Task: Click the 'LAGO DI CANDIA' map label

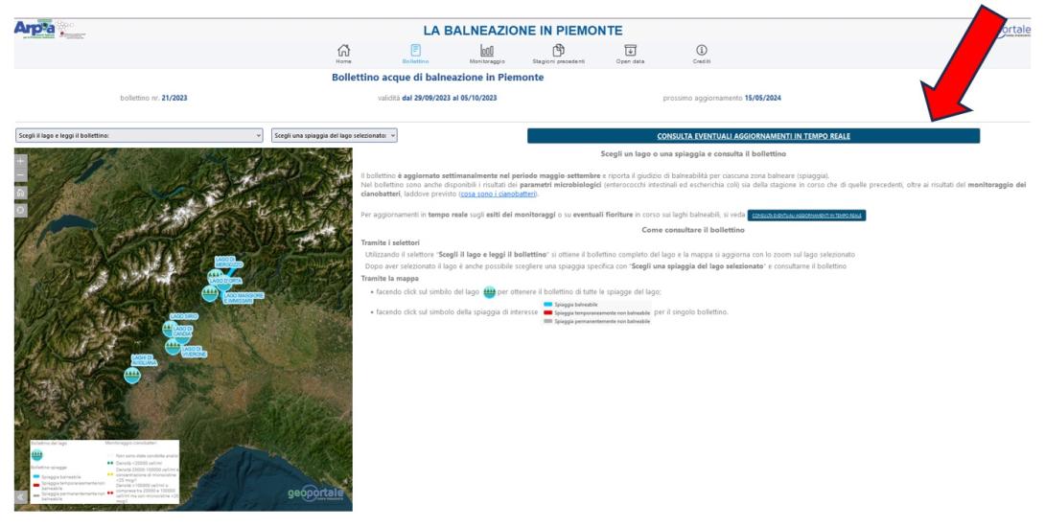Action: pos(182,331)
